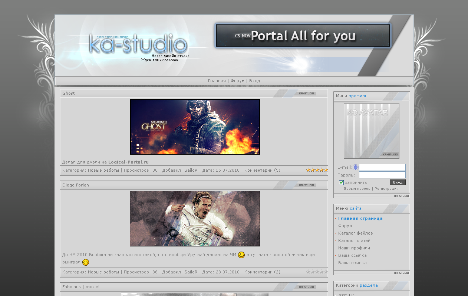Click into the E-mail input field
The width and height of the screenshot is (468, 296).
point(382,167)
